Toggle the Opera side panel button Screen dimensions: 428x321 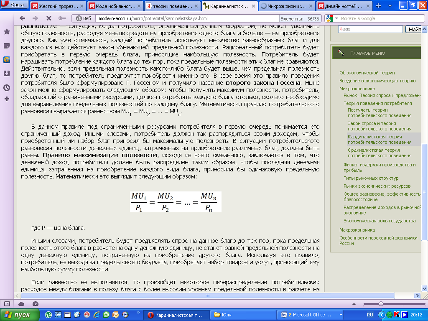(x=7, y=304)
